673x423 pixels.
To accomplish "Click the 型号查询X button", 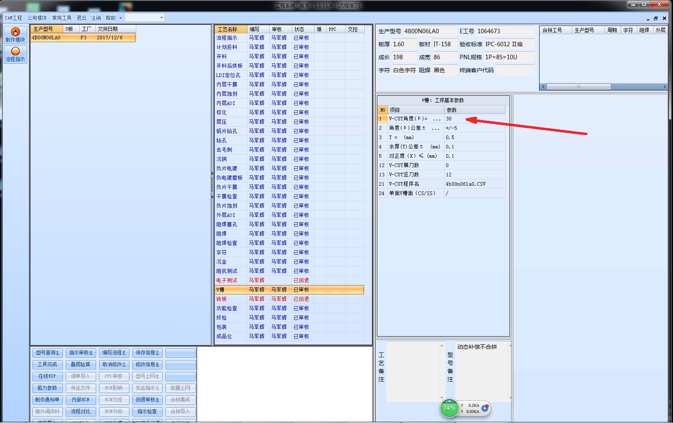I will 47,353.
